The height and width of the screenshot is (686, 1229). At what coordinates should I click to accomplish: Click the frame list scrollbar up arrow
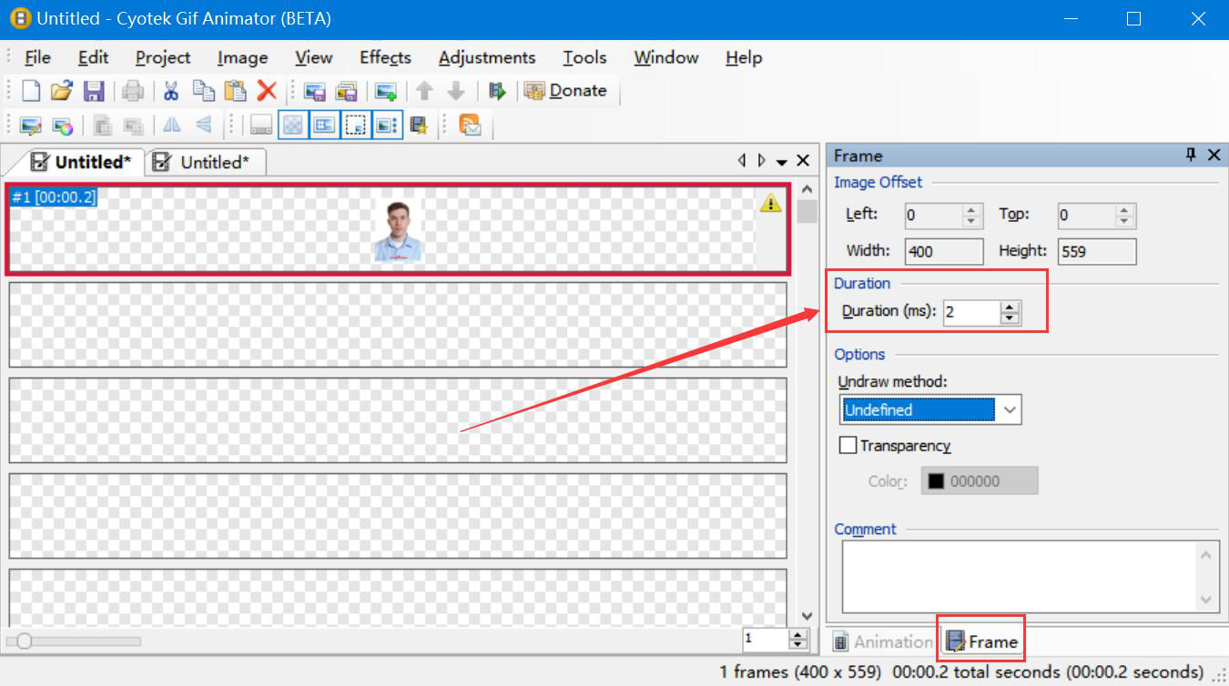pos(807,190)
